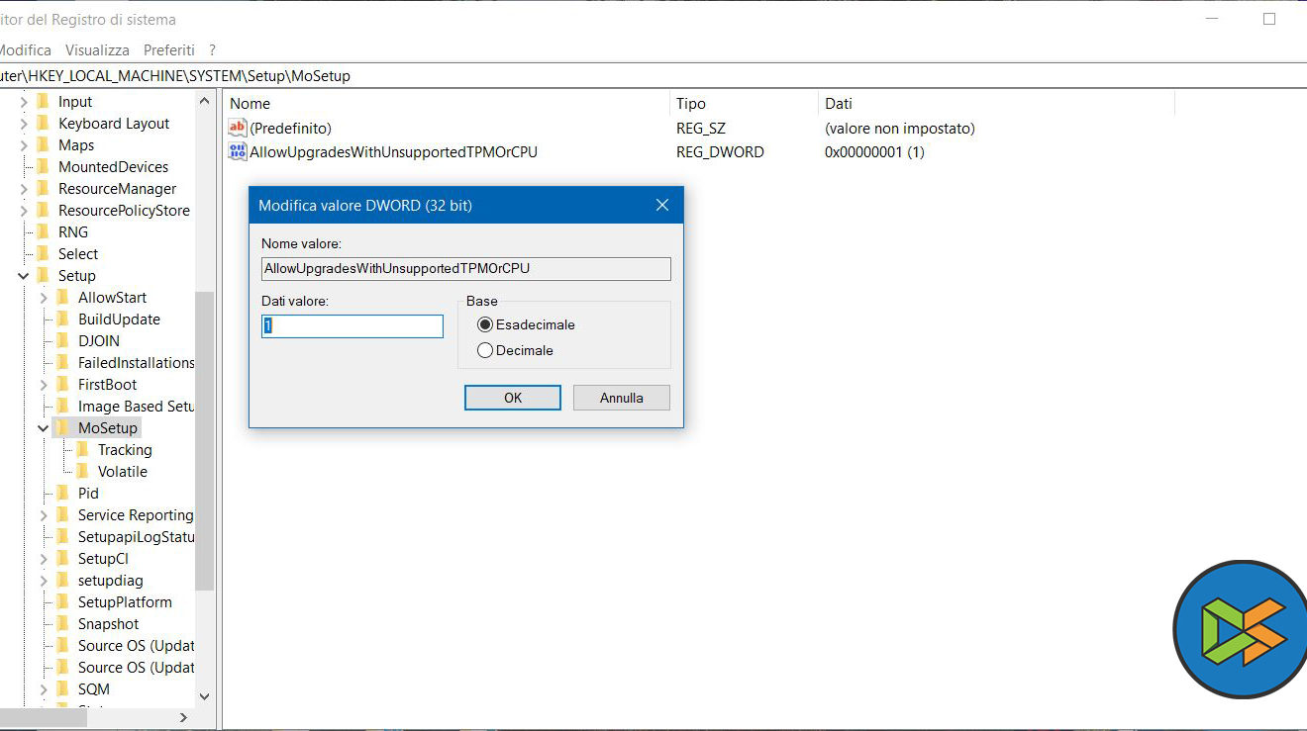
Task: Click Annulla to cancel the dialog
Action: tap(622, 398)
